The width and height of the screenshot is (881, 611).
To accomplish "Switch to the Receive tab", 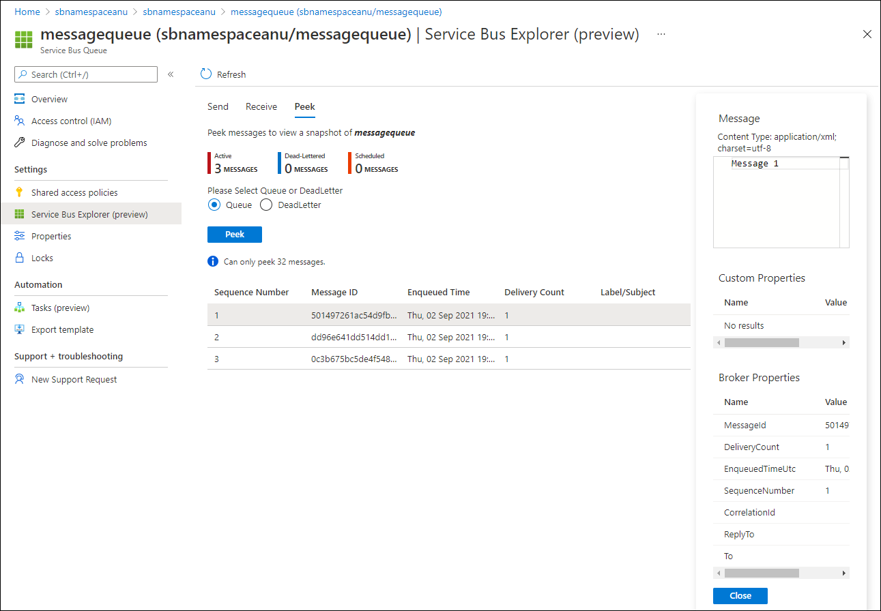I will coord(261,106).
